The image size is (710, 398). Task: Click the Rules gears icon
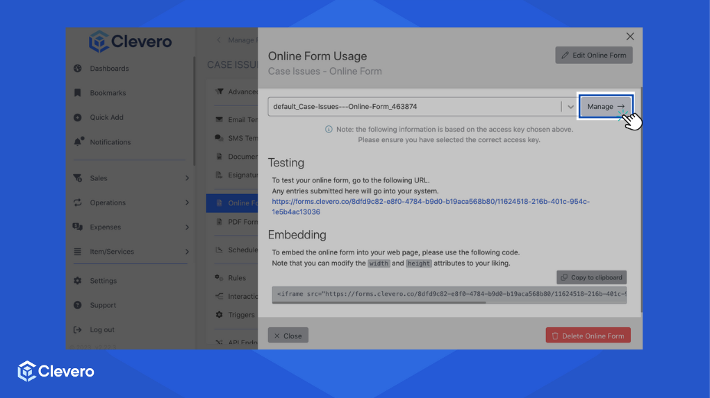(219, 277)
